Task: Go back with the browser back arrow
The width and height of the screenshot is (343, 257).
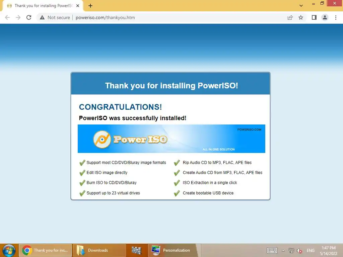Action: (7, 17)
